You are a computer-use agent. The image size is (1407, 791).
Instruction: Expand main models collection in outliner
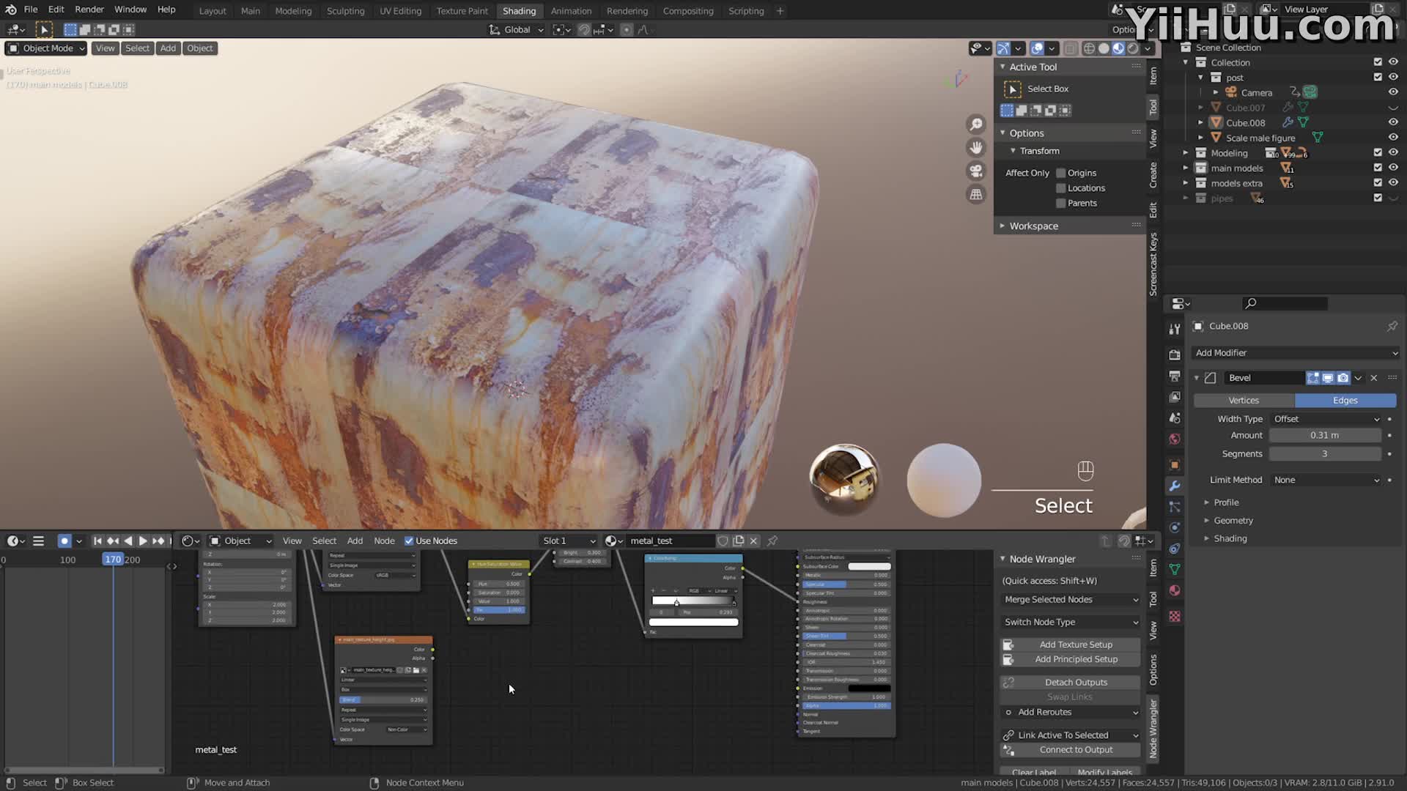pyautogui.click(x=1185, y=168)
